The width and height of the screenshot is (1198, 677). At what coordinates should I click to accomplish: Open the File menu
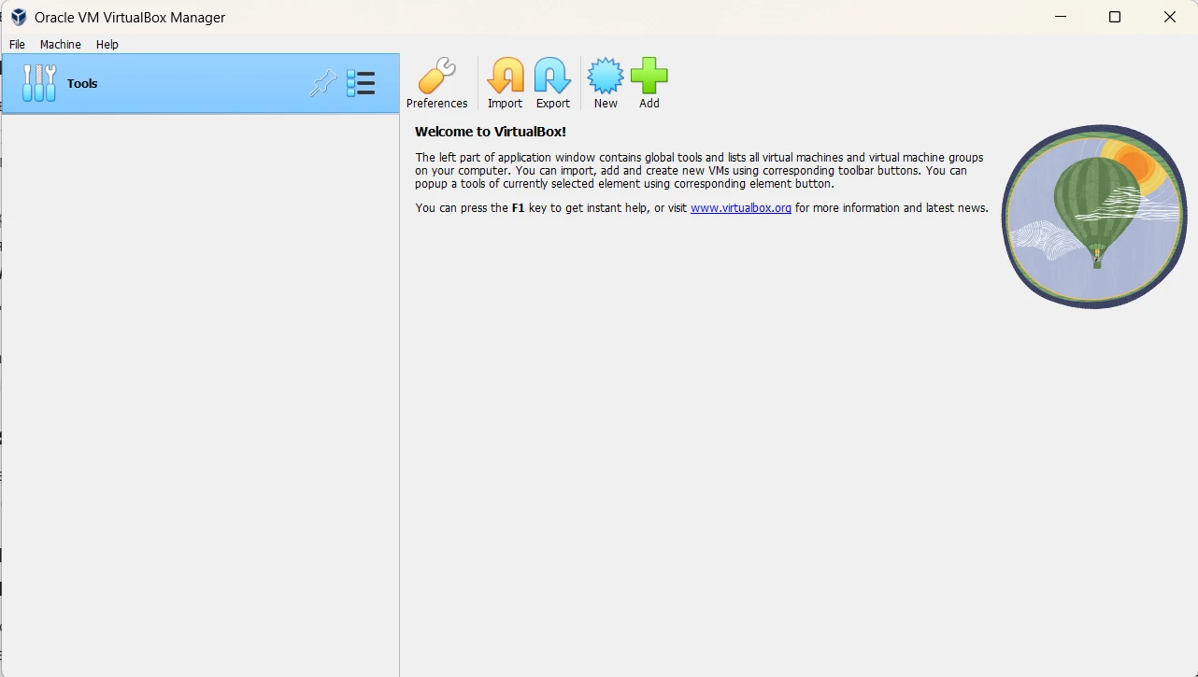[17, 44]
